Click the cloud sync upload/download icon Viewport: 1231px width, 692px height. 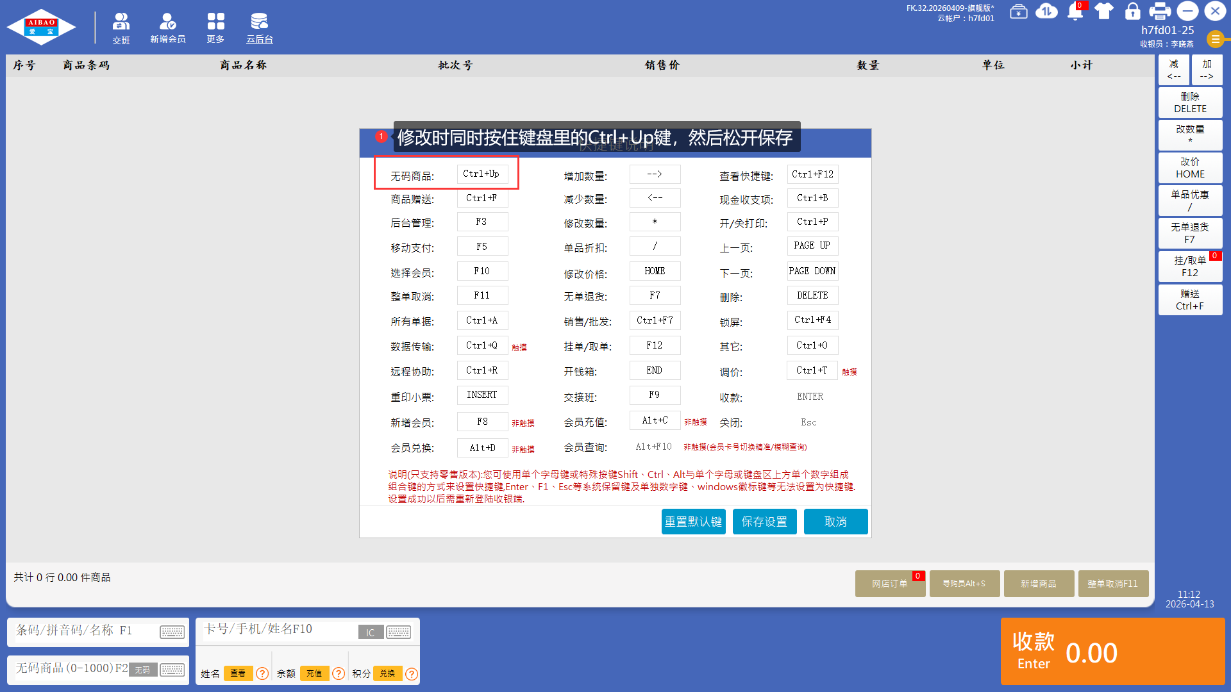pos(1046,12)
